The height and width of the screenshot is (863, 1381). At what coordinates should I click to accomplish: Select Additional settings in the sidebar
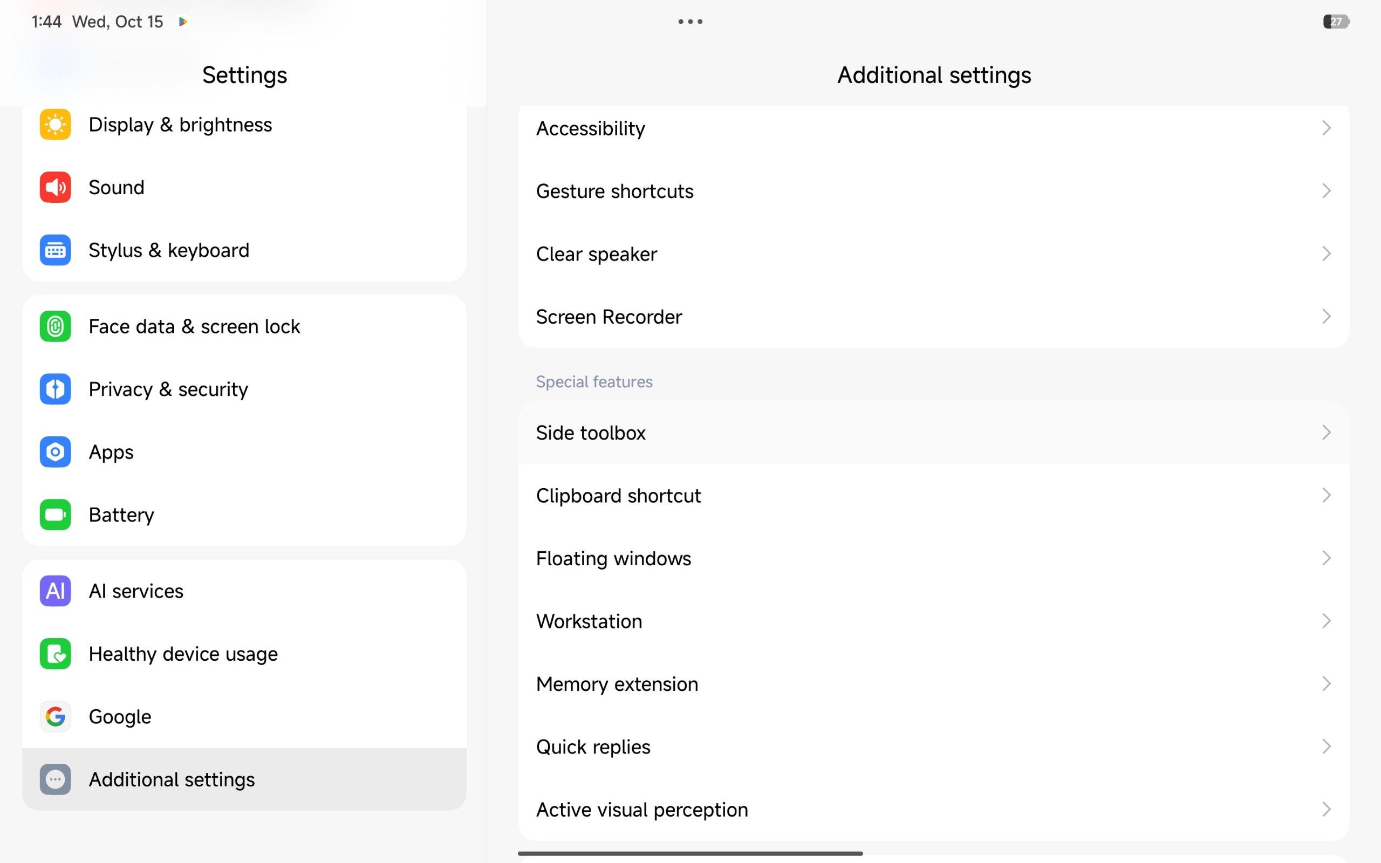(171, 779)
